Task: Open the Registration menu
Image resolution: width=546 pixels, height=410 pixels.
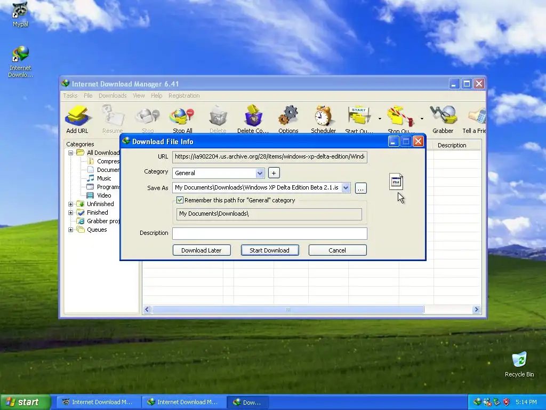Action: tap(184, 96)
